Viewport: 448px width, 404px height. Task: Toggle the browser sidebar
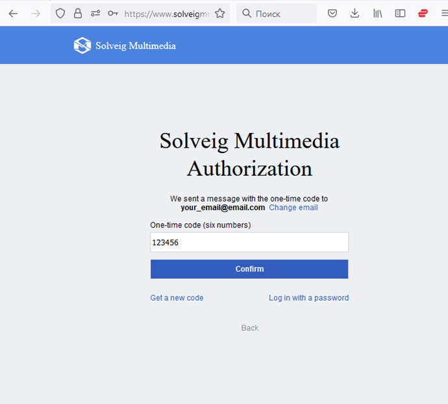(400, 13)
